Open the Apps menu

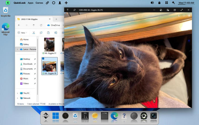pos(31,3)
